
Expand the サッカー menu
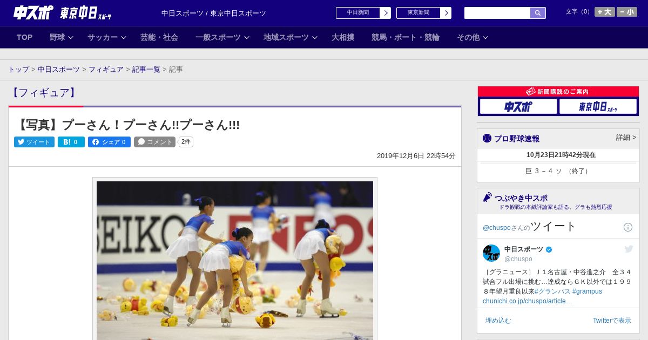pos(107,37)
